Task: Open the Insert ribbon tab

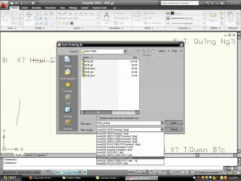Action: point(25,8)
